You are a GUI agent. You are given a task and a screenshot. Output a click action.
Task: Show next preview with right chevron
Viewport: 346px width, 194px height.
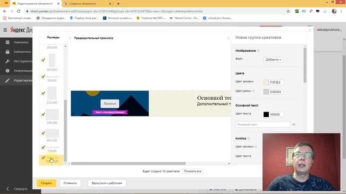228,38
